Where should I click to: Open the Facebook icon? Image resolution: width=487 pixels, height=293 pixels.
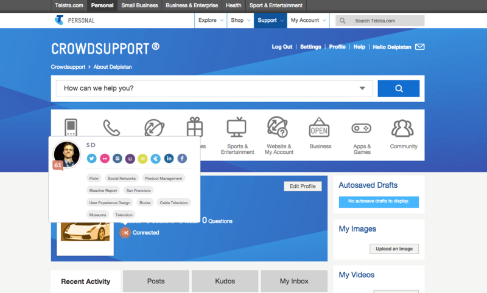182,159
